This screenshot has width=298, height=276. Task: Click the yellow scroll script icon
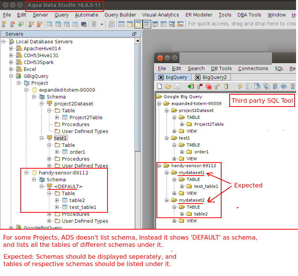240,87
